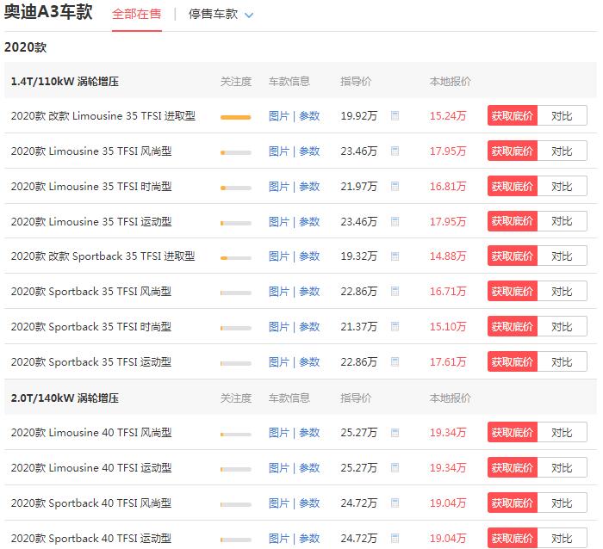Image resolution: width=603 pixels, height=549 pixels.
Task: Open 参数 link for Limousine 40 TFSI 风尚型
Action: click(x=309, y=433)
